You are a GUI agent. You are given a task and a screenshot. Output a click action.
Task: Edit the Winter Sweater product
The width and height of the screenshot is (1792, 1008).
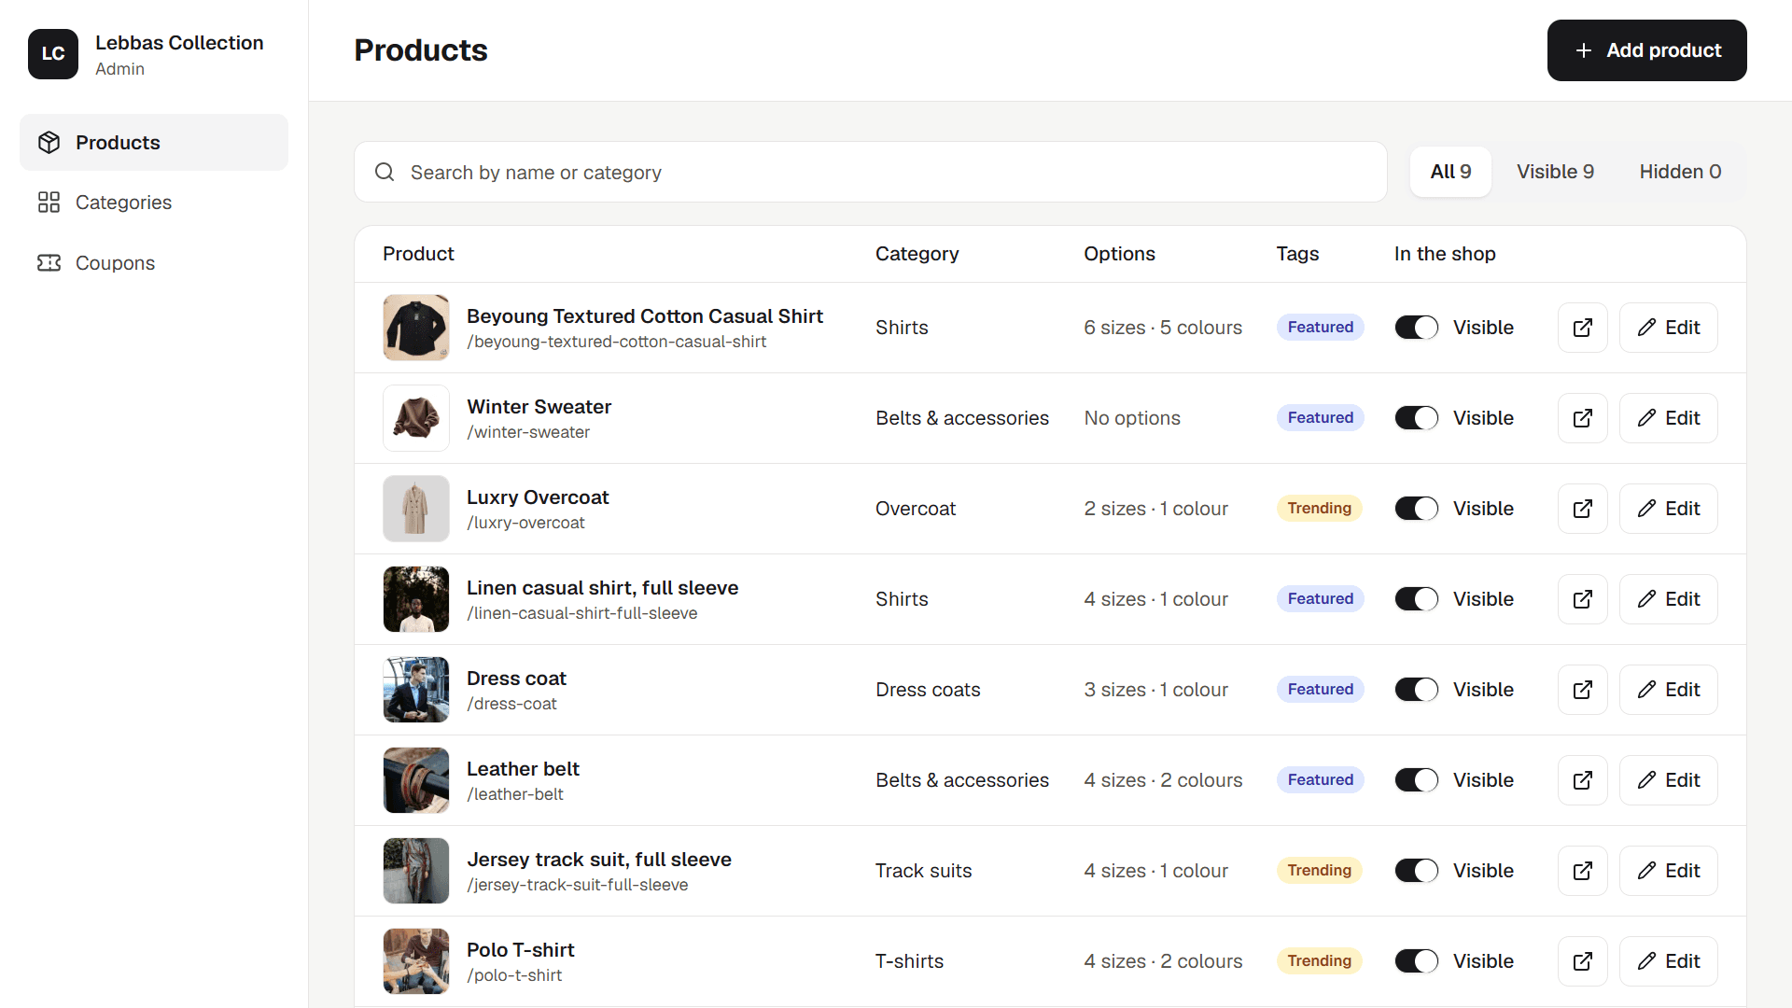point(1669,418)
